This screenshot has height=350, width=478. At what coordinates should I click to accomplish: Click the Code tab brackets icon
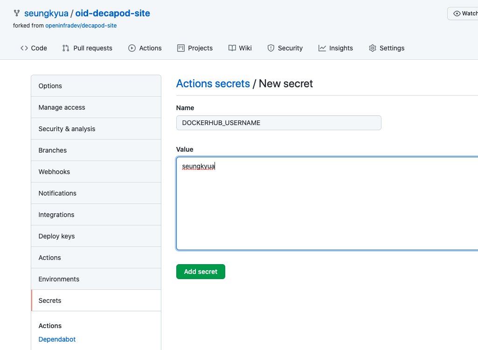coord(24,48)
